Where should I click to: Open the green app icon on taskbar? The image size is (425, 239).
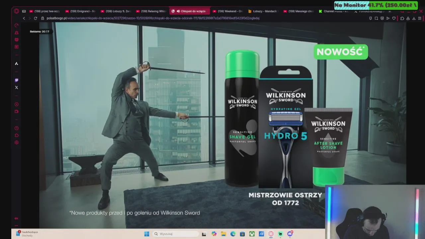click(x=281, y=234)
